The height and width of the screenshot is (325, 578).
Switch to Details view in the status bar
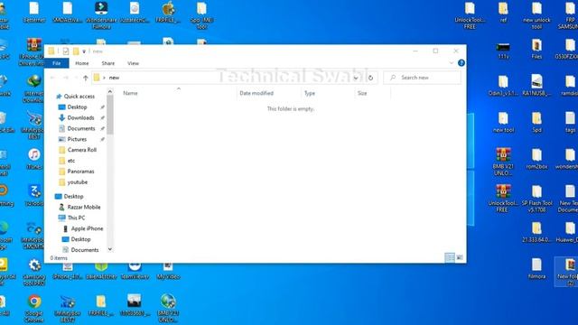pos(450,257)
